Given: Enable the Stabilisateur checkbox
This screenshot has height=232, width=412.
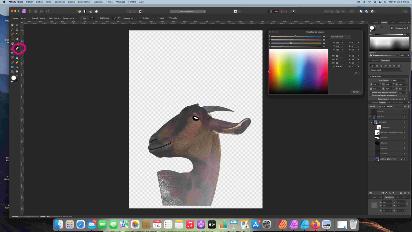Looking at the screenshot, I should click(x=98, y=18).
